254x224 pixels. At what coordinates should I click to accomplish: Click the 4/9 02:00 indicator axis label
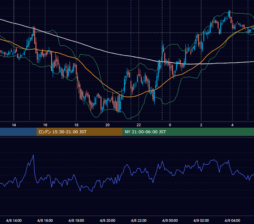point(201,220)
